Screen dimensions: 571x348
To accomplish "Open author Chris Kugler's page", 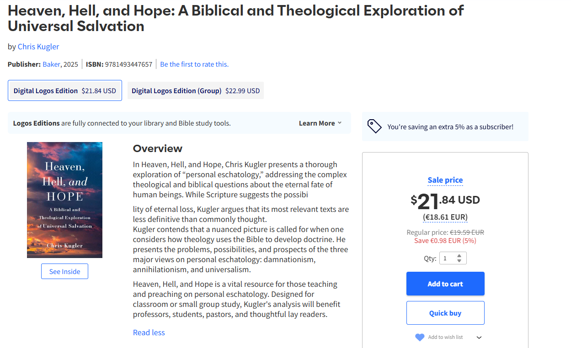I will coord(38,47).
